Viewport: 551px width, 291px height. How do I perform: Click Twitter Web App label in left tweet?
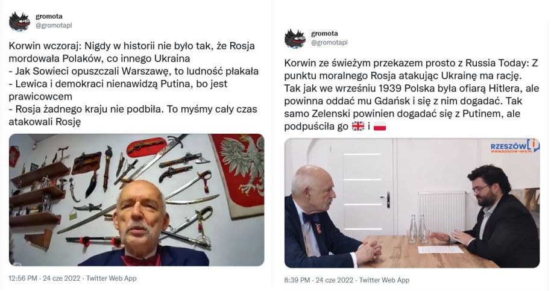(x=111, y=278)
